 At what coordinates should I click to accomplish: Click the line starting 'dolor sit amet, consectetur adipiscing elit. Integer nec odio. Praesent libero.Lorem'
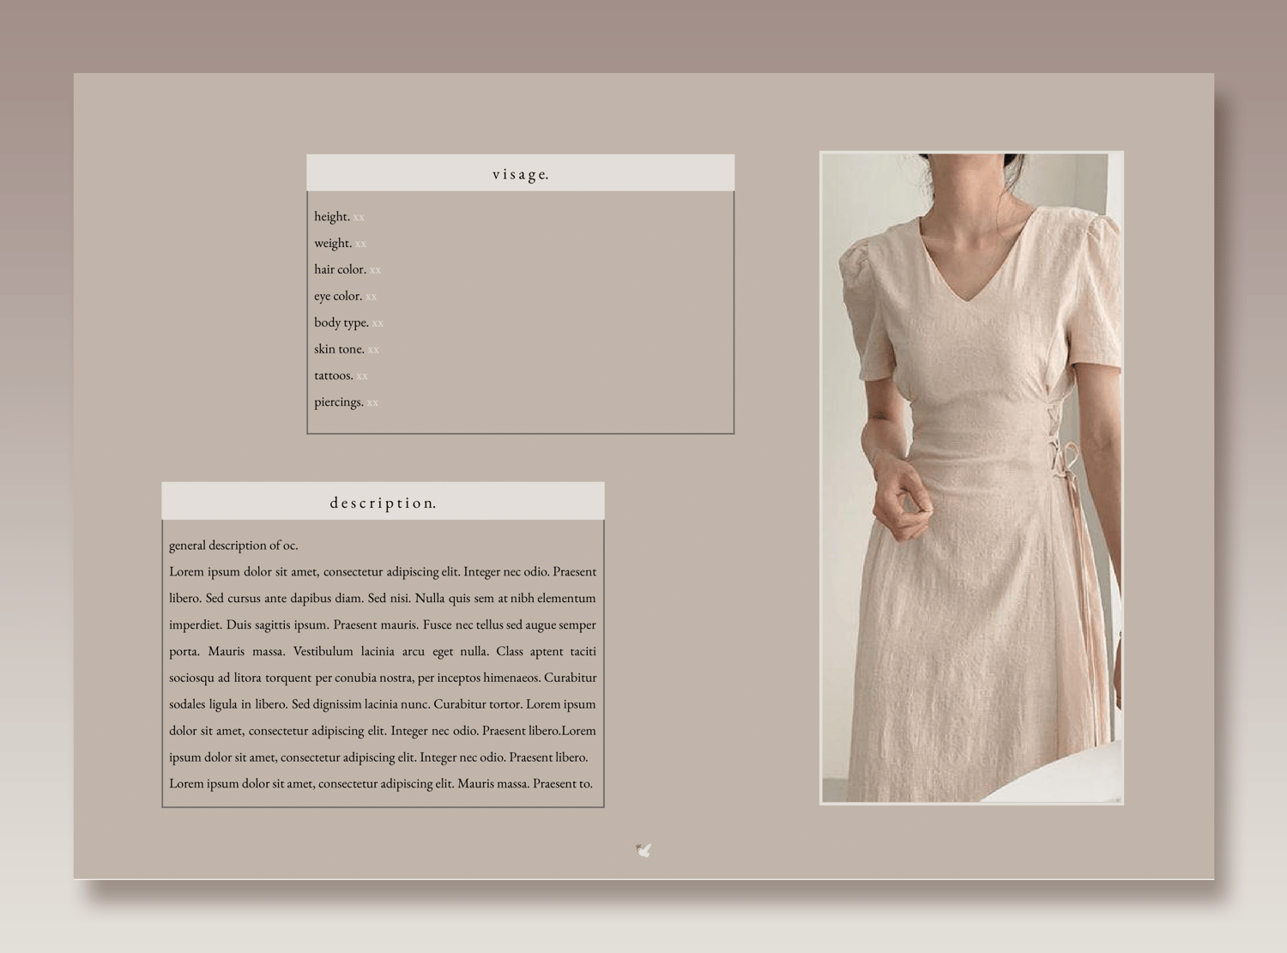pyautogui.click(x=383, y=731)
